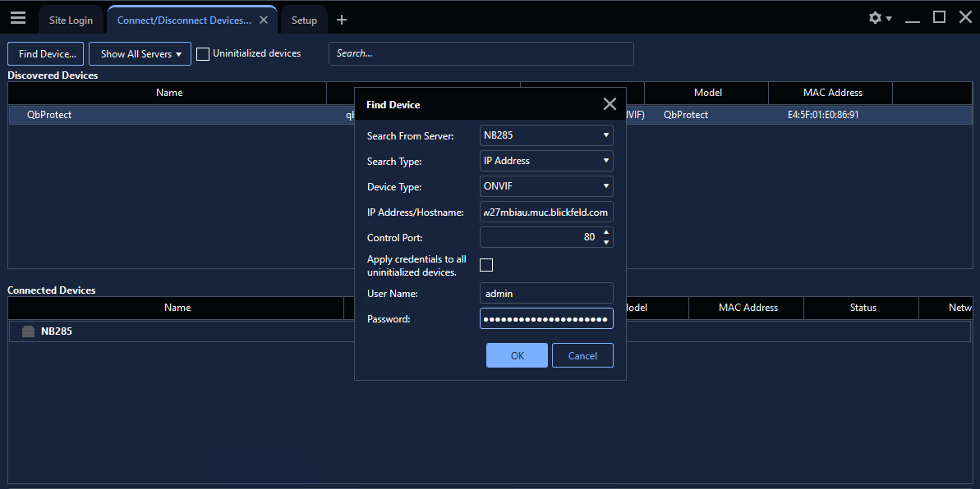Cancel the Find Device dialog
This screenshot has height=489, width=980.
click(x=582, y=355)
